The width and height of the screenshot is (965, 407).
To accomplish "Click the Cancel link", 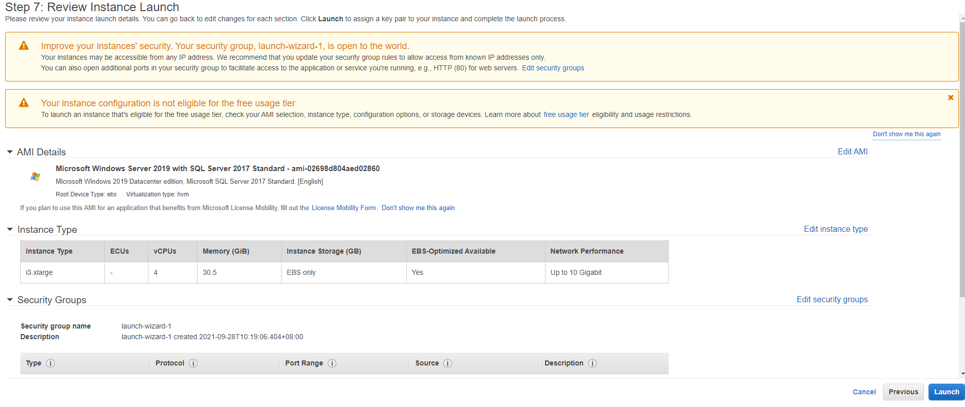I will point(864,392).
